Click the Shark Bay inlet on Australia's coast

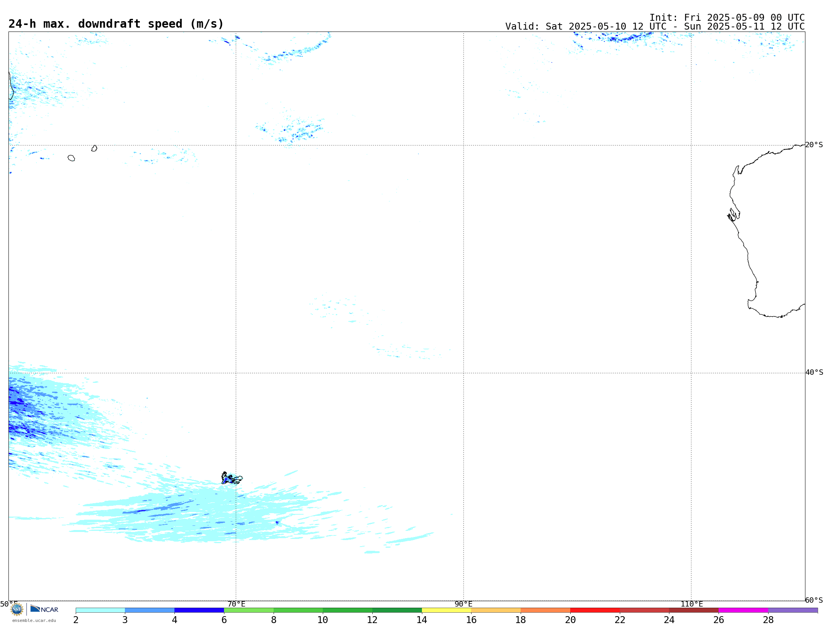[734, 215]
